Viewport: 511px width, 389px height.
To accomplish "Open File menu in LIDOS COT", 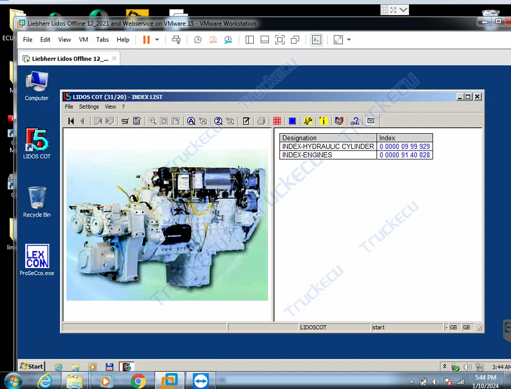I will (69, 106).
